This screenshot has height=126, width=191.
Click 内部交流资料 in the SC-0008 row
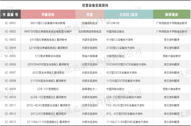tap(90, 81)
